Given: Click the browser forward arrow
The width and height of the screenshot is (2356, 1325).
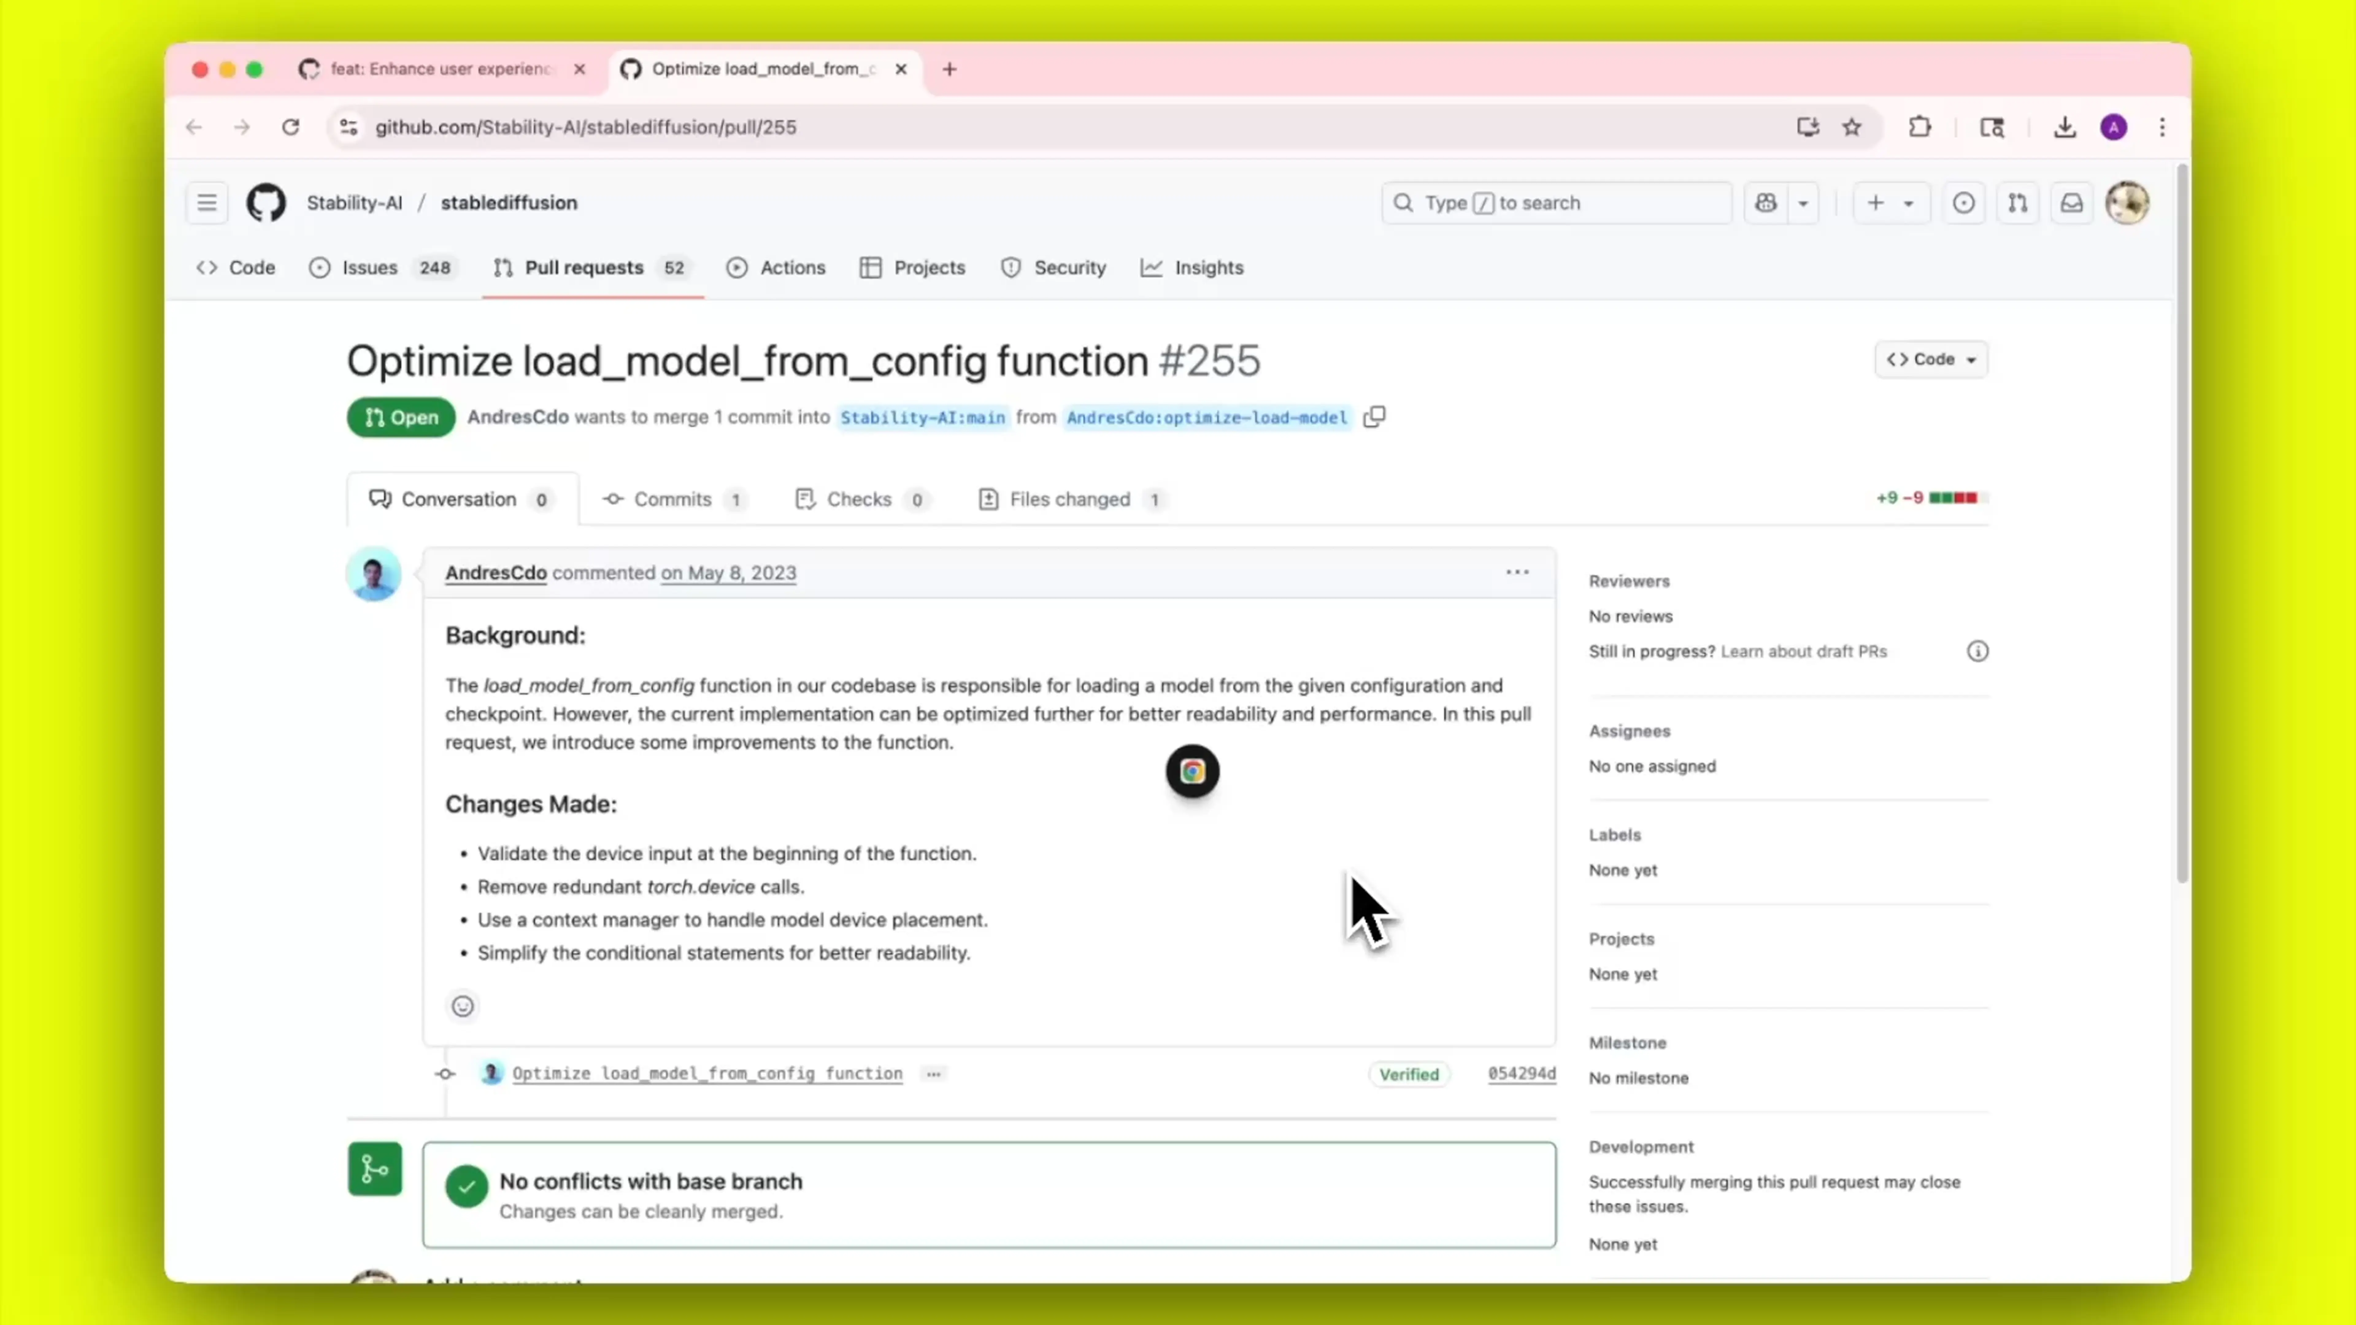Looking at the screenshot, I should pyautogui.click(x=241, y=127).
